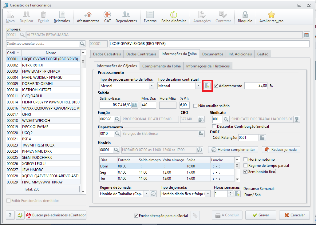316x225 pixels.
Task: Open the Tipo de jornada dropdown
Action: point(208,194)
